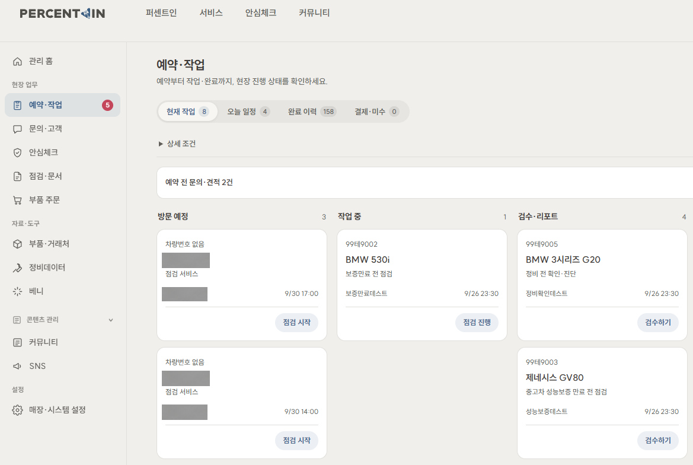Screen dimensions: 693x465
Task: Click the shield icon for 안심체크
Action: point(17,152)
